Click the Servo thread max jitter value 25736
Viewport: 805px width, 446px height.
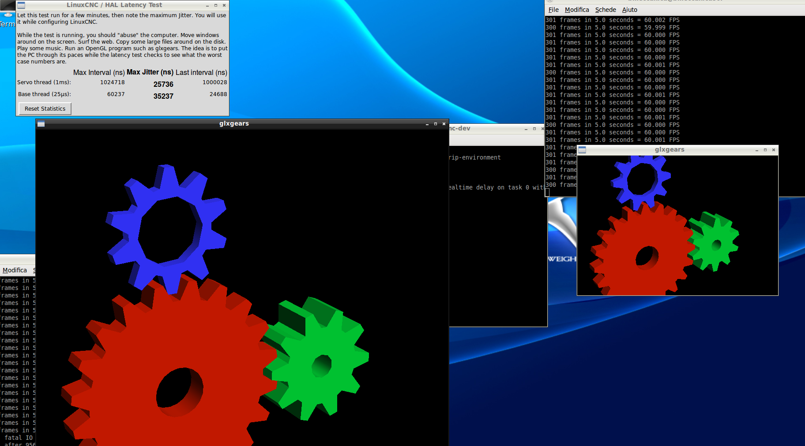(163, 84)
